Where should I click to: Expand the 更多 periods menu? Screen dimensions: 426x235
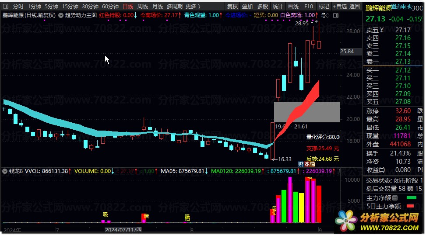coord(193,6)
